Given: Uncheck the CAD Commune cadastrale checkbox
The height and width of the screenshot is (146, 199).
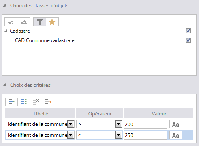Looking at the screenshot, I should click(x=188, y=40).
